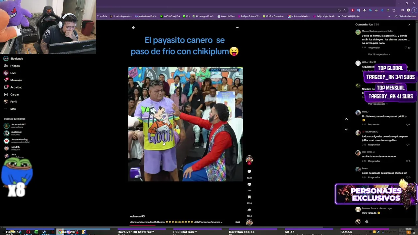Open the browser Extensions puzzle icon
418x235 pixels.
coord(394,10)
